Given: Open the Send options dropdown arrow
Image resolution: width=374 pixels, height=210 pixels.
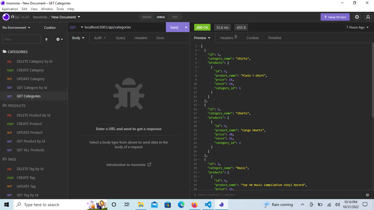Looking at the screenshot, I should pyautogui.click(x=186, y=27).
